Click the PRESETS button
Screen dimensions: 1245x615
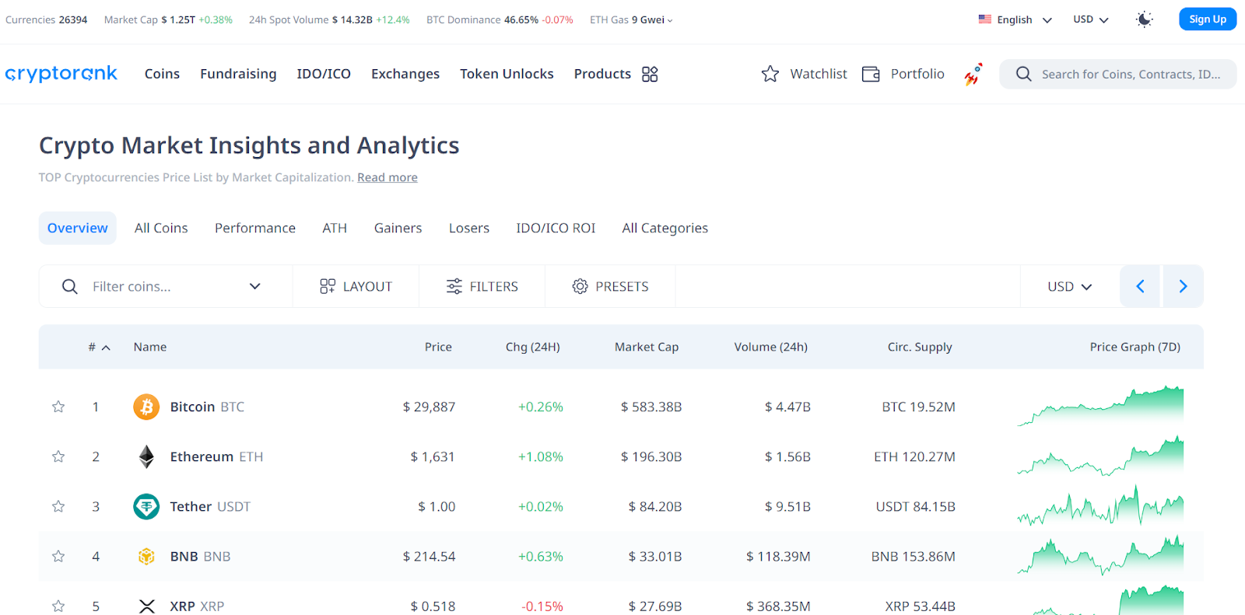pyautogui.click(x=610, y=286)
